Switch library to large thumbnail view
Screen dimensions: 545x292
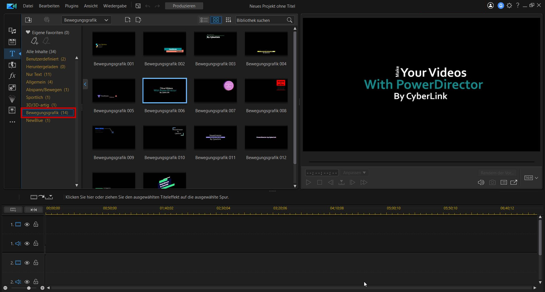pyautogui.click(x=216, y=20)
